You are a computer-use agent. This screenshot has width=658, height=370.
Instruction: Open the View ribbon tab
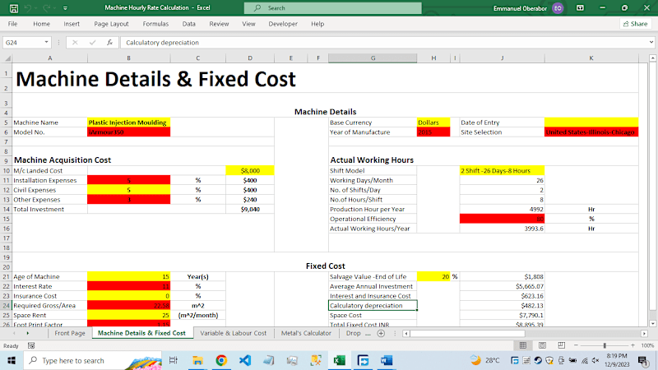[x=248, y=24]
